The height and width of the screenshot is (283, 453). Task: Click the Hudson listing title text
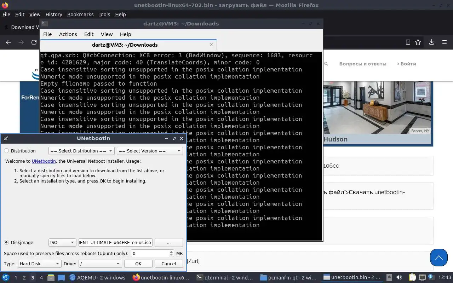(x=336, y=139)
